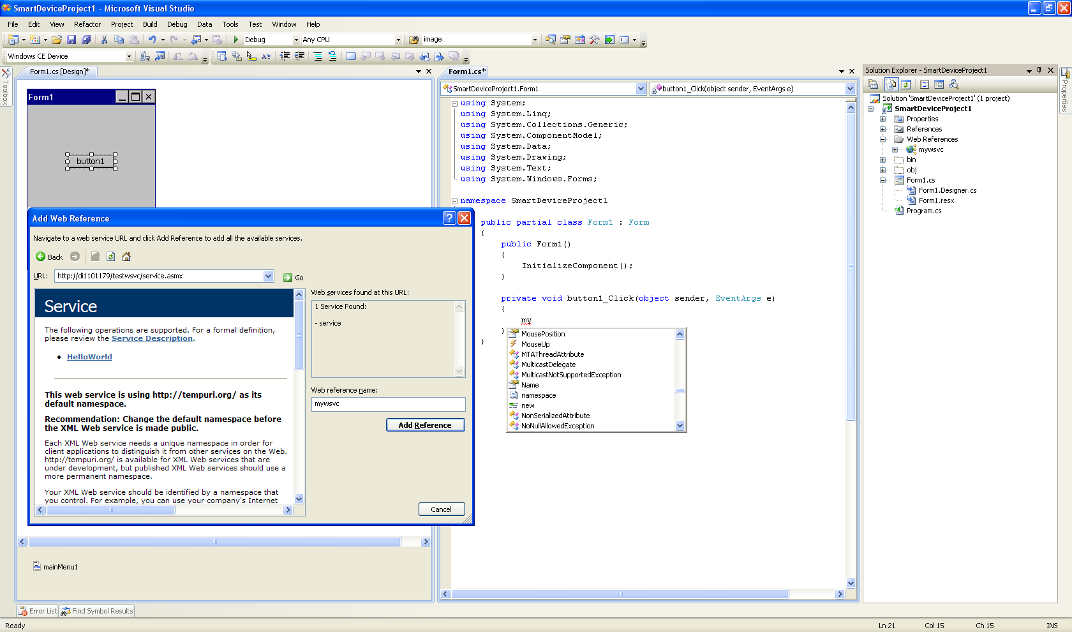1072x632 pixels.
Task: Click the Copy toolbar icon
Action: pyautogui.click(x=119, y=40)
